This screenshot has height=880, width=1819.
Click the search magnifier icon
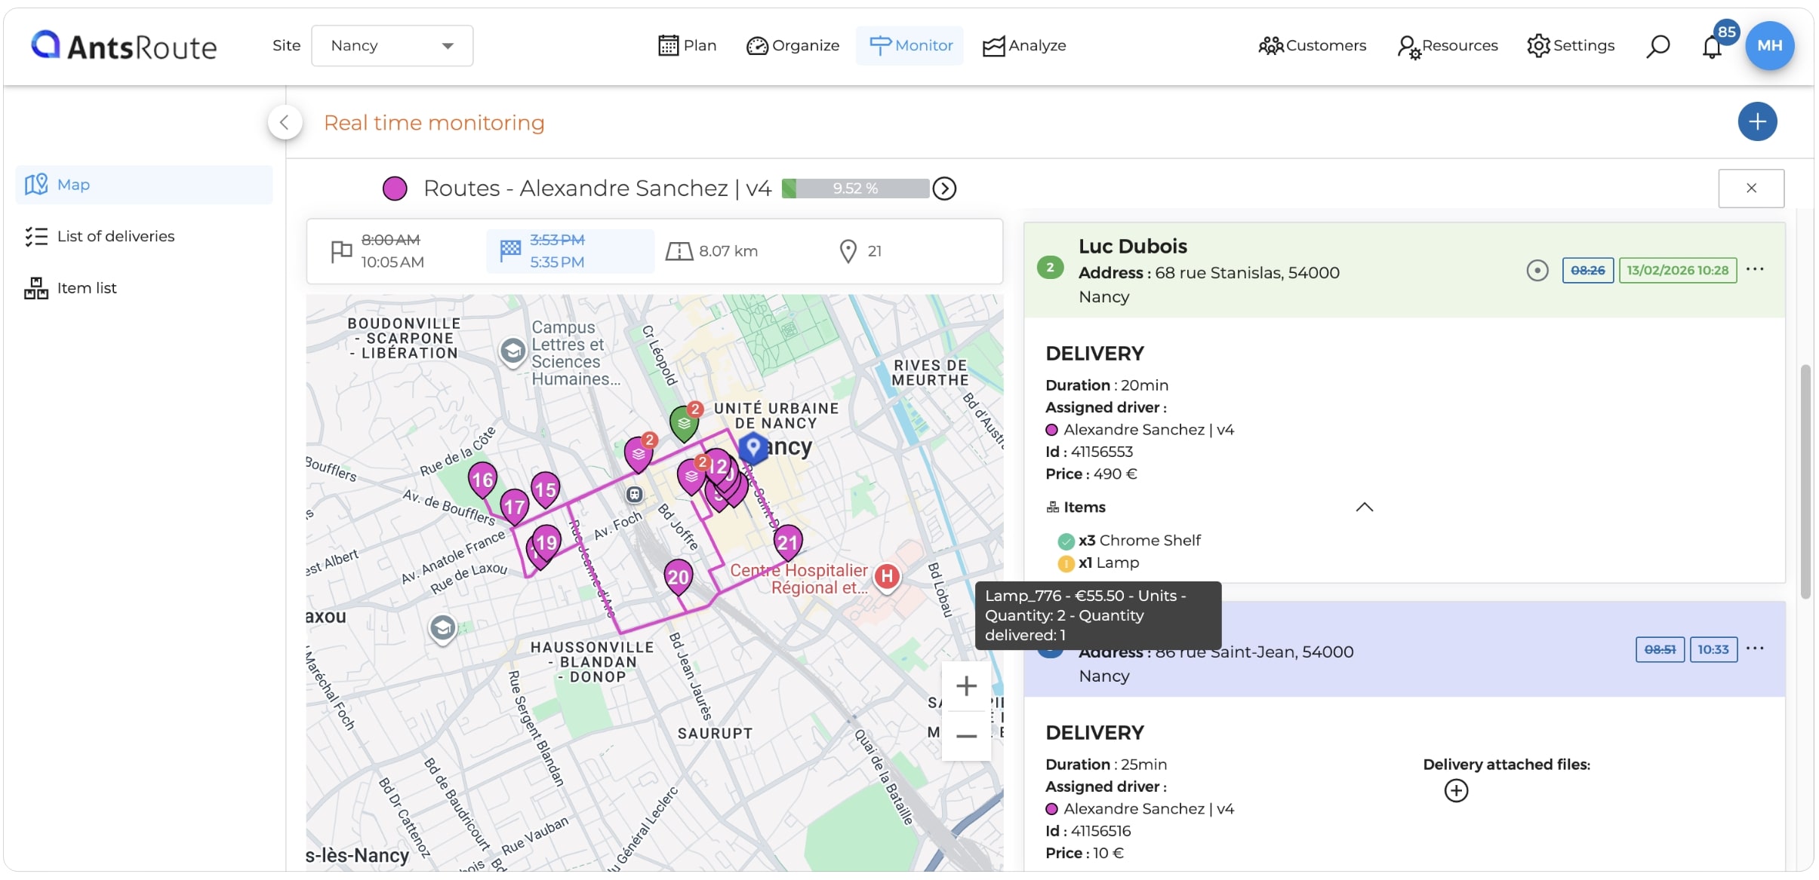pyautogui.click(x=1657, y=46)
